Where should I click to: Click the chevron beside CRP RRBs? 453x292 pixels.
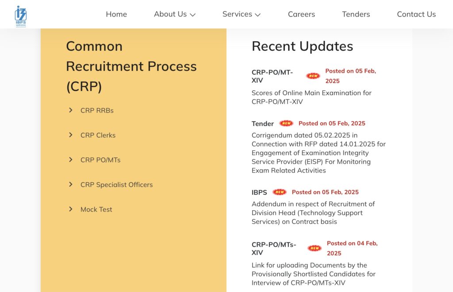tap(70, 110)
